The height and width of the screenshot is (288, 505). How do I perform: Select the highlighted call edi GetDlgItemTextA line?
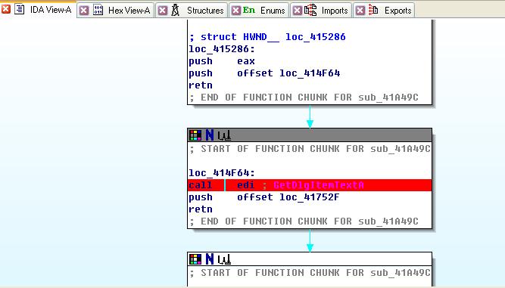[x=310, y=185]
